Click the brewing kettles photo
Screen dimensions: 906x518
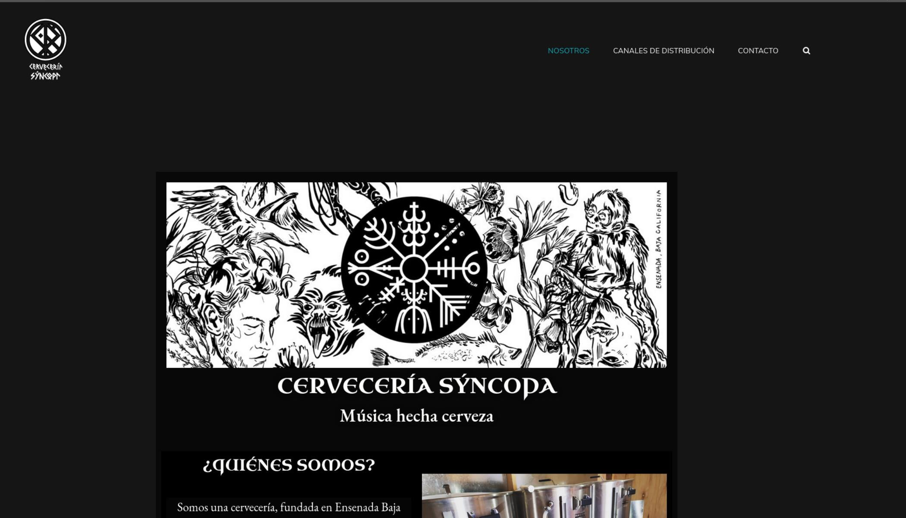point(544,496)
